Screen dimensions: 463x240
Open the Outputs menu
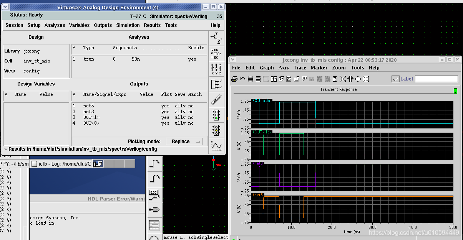[x=103, y=25]
